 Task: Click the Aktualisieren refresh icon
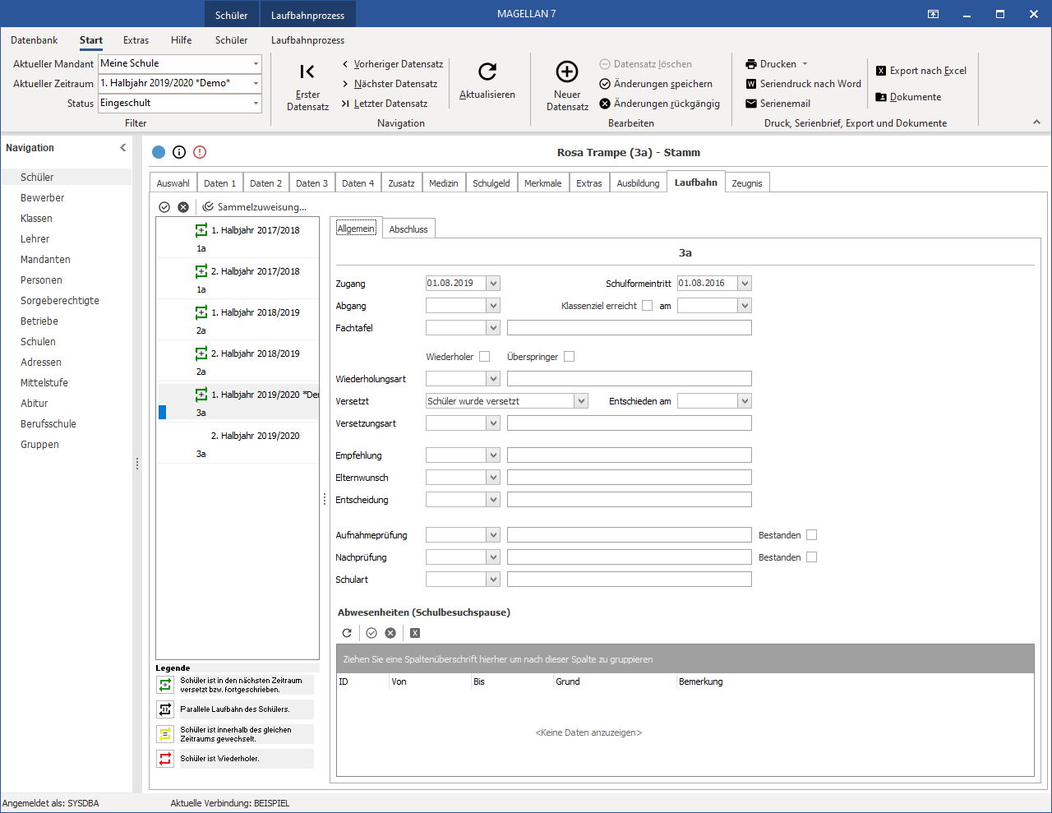[487, 72]
